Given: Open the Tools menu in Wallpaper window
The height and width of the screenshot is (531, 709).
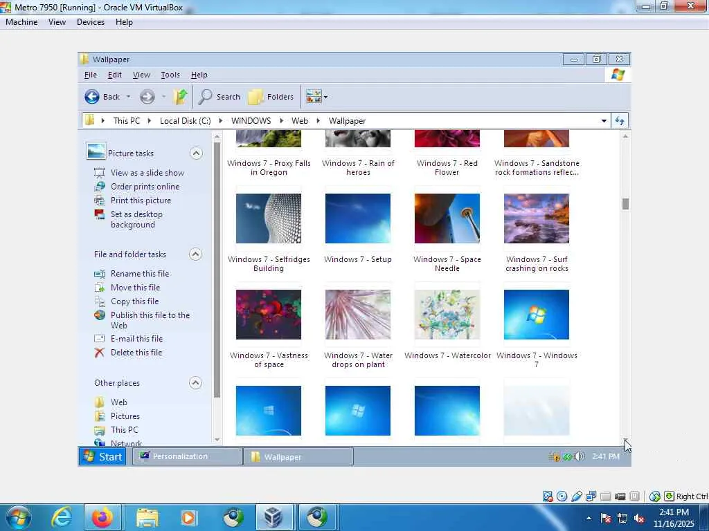Looking at the screenshot, I should 170,75.
